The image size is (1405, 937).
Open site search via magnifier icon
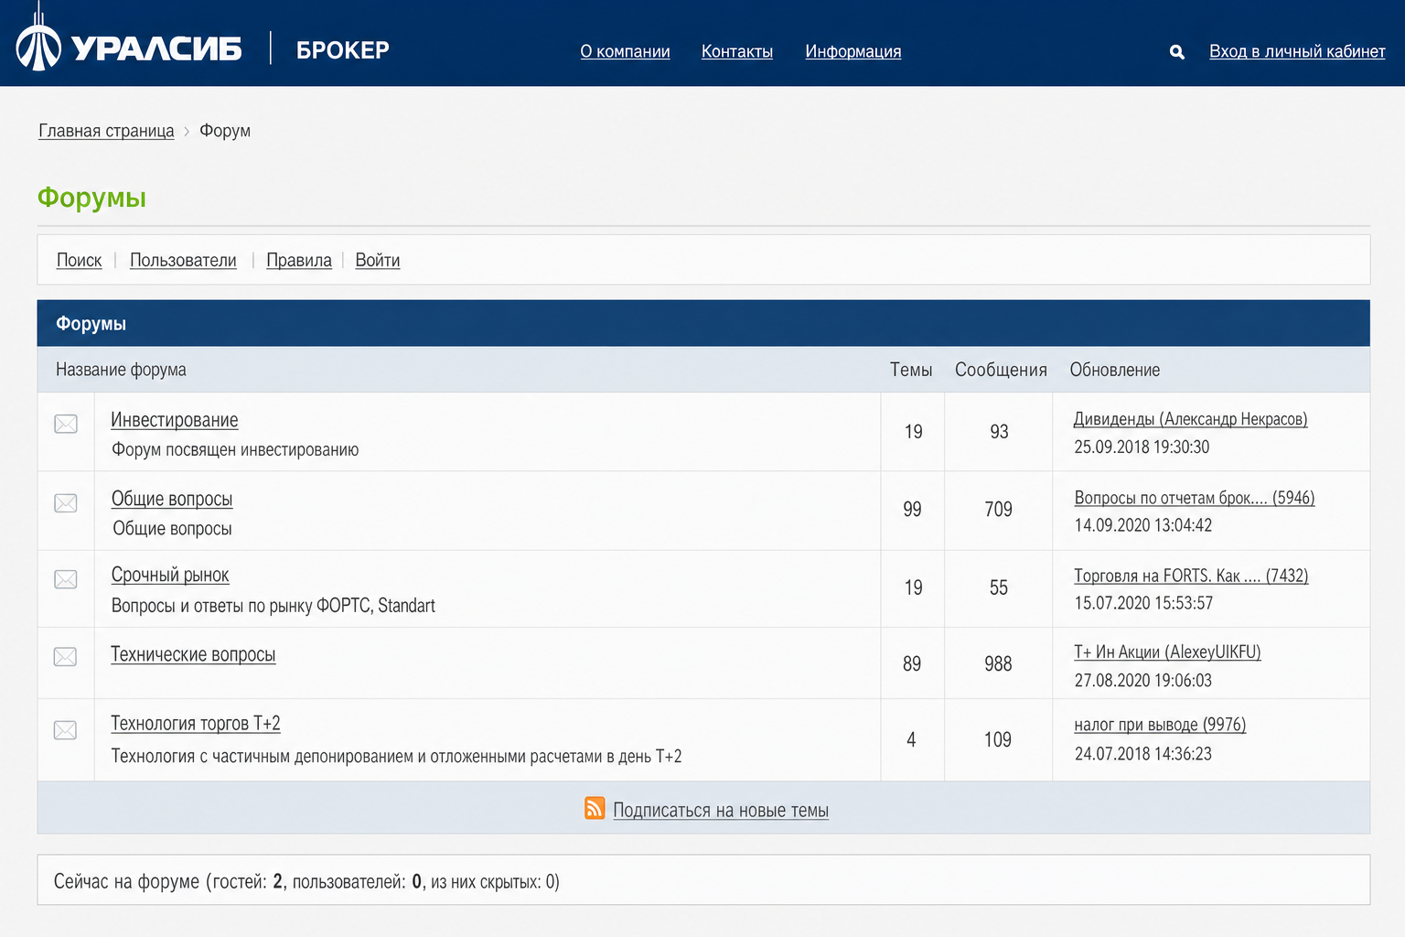click(1177, 52)
